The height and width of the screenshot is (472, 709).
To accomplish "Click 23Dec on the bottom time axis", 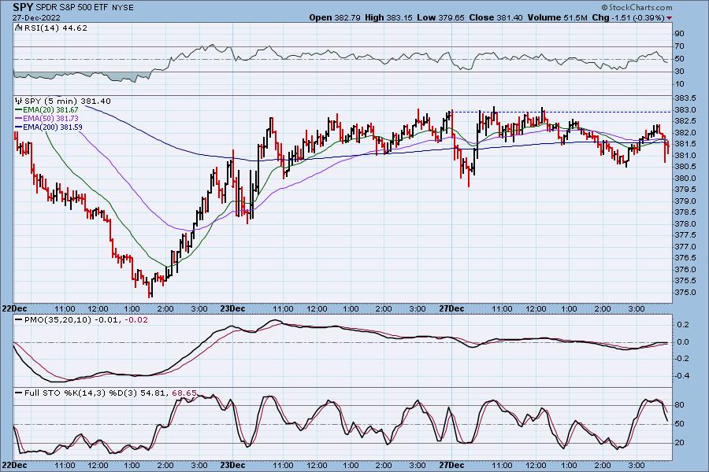I will (x=232, y=465).
